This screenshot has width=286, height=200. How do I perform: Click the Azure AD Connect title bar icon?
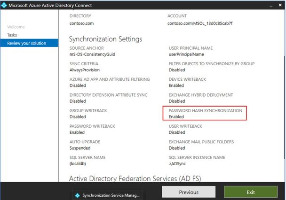tap(4, 5)
